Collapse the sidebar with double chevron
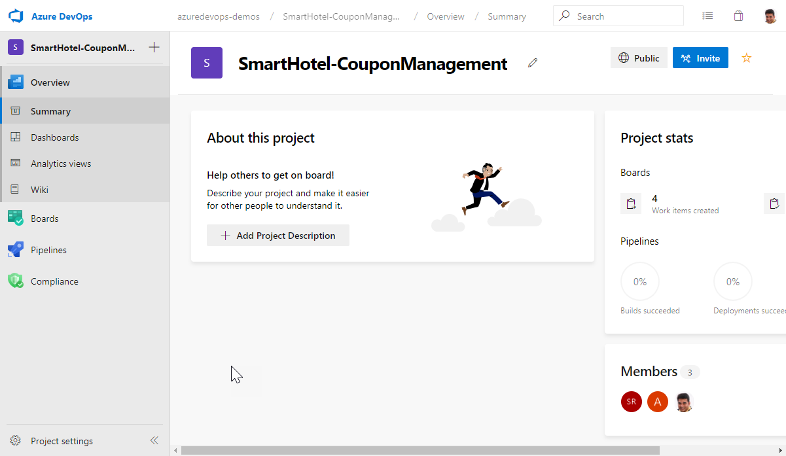The image size is (786, 456). 154,440
